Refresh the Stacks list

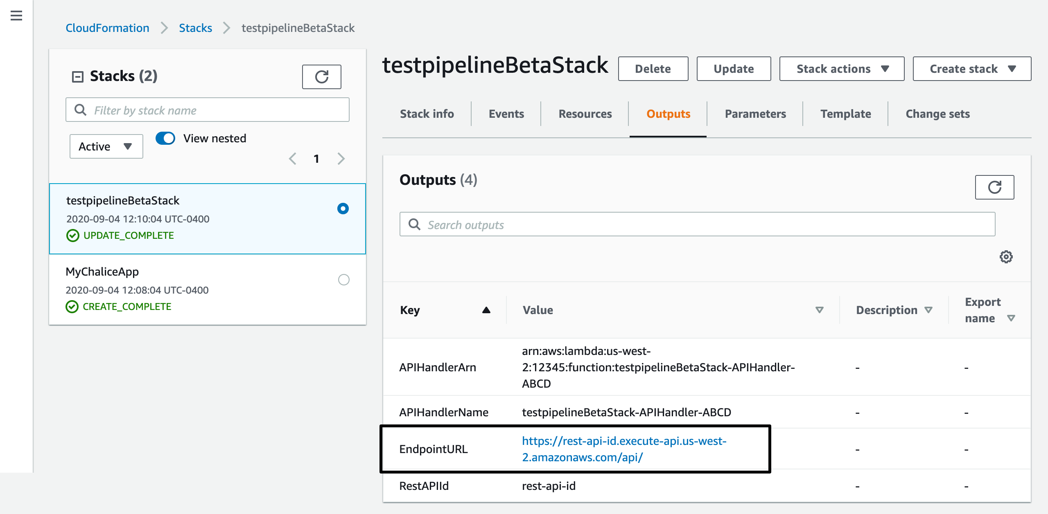(x=321, y=77)
